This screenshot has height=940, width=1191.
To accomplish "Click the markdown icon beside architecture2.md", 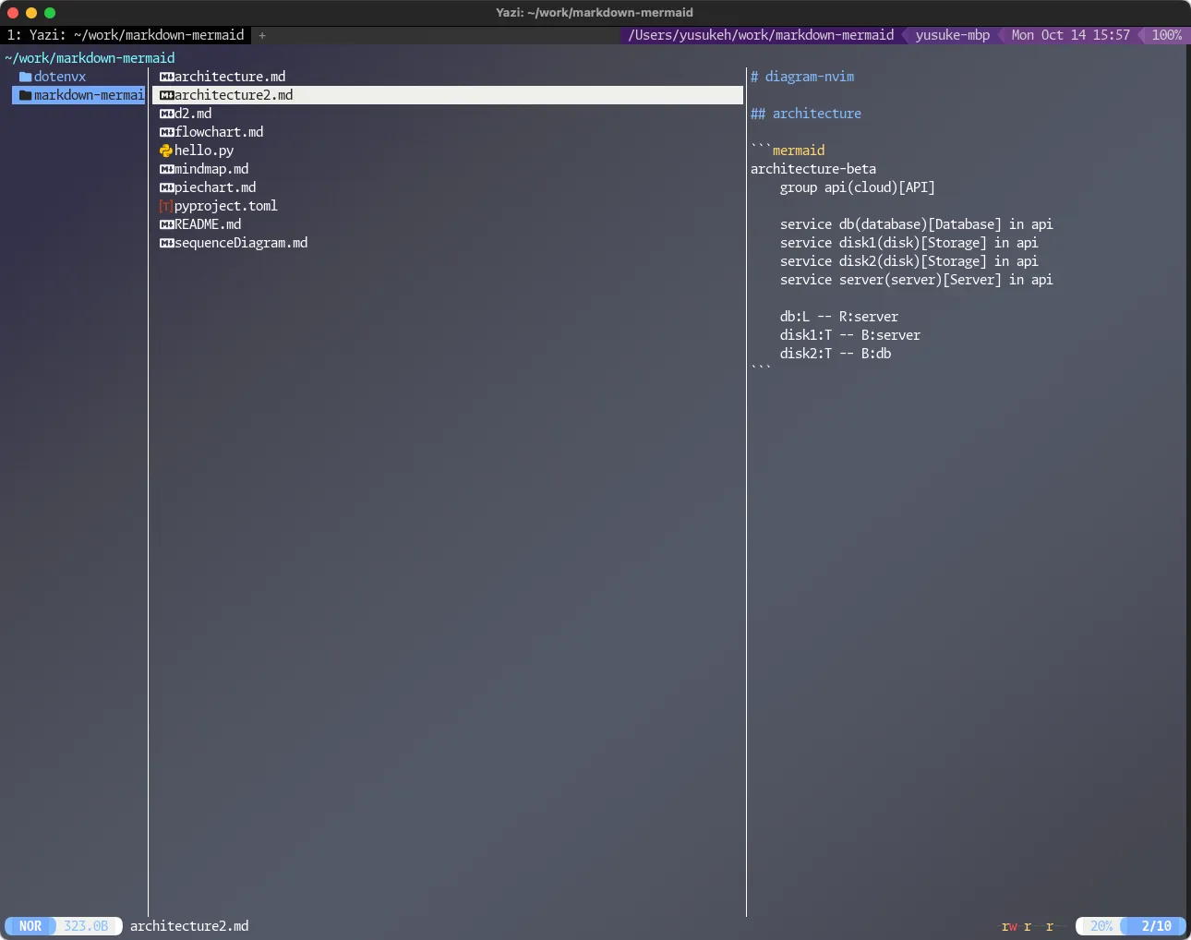I will click(x=166, y=95).
